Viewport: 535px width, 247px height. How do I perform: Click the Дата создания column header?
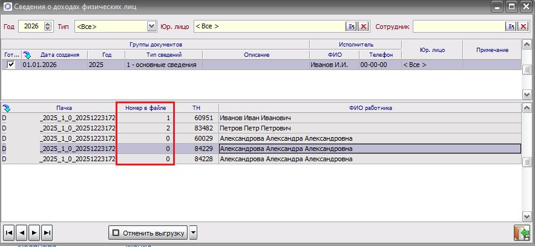[59, 55]
